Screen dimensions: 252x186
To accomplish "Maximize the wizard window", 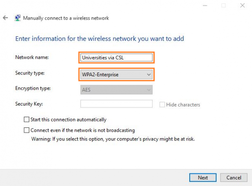I will [x=223, y=6].
